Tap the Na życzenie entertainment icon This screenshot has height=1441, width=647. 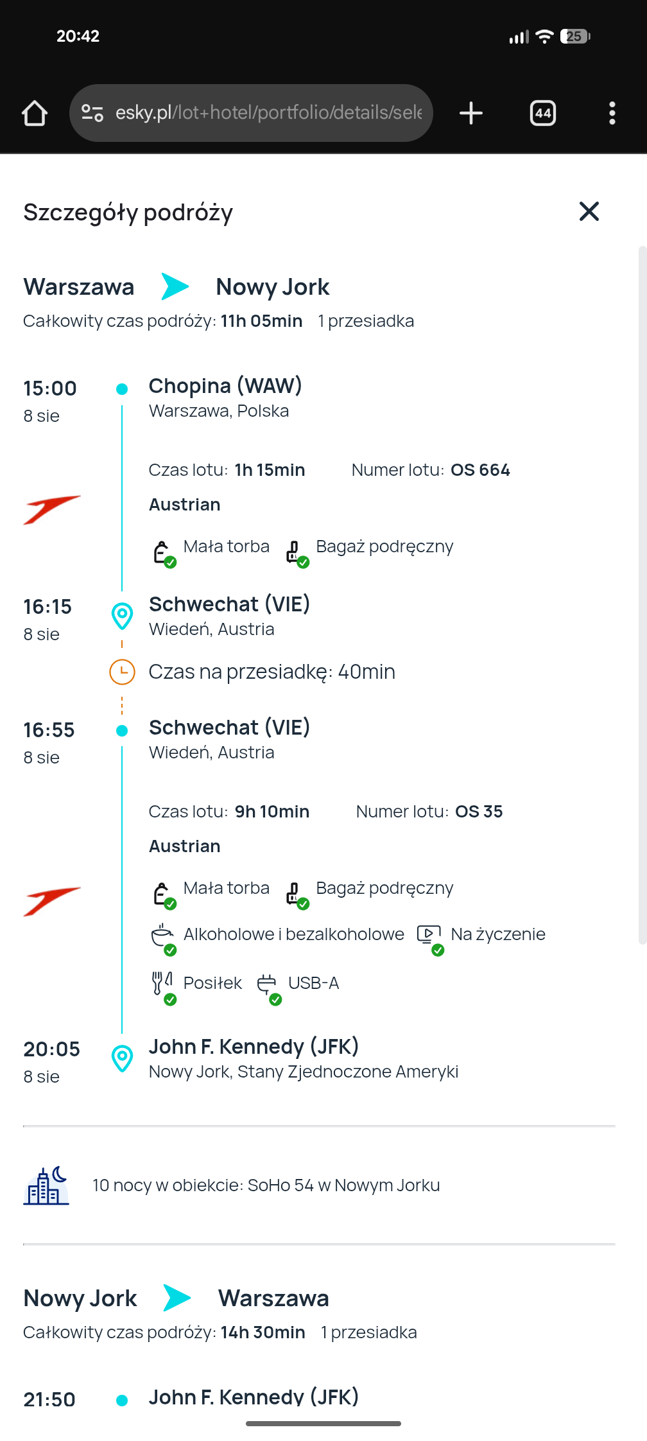pyautogui.click(x=429, y=938)
